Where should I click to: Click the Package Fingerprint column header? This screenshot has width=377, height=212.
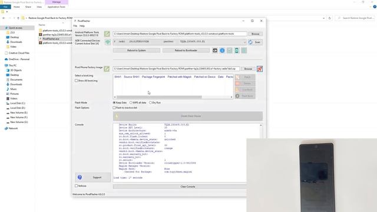(x=153, y=77)
